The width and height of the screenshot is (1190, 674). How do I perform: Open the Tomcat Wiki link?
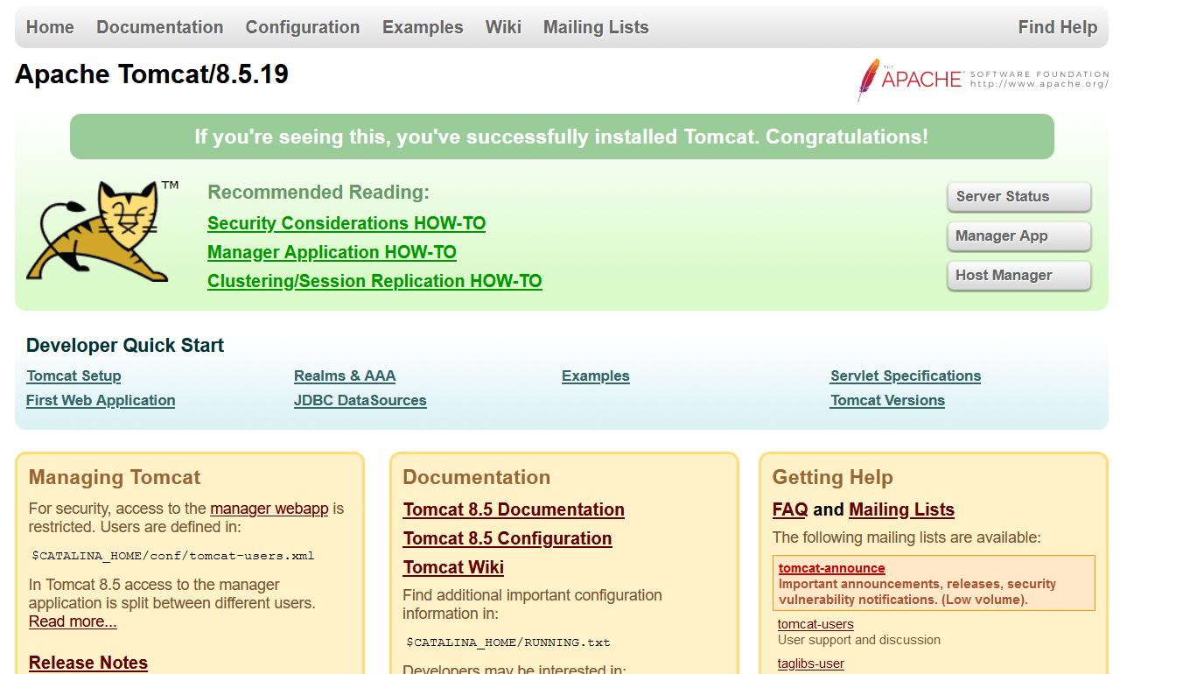(x=453, y=567)
